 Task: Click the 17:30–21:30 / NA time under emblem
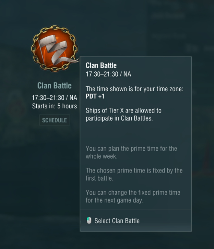click(x=55, y=98)
